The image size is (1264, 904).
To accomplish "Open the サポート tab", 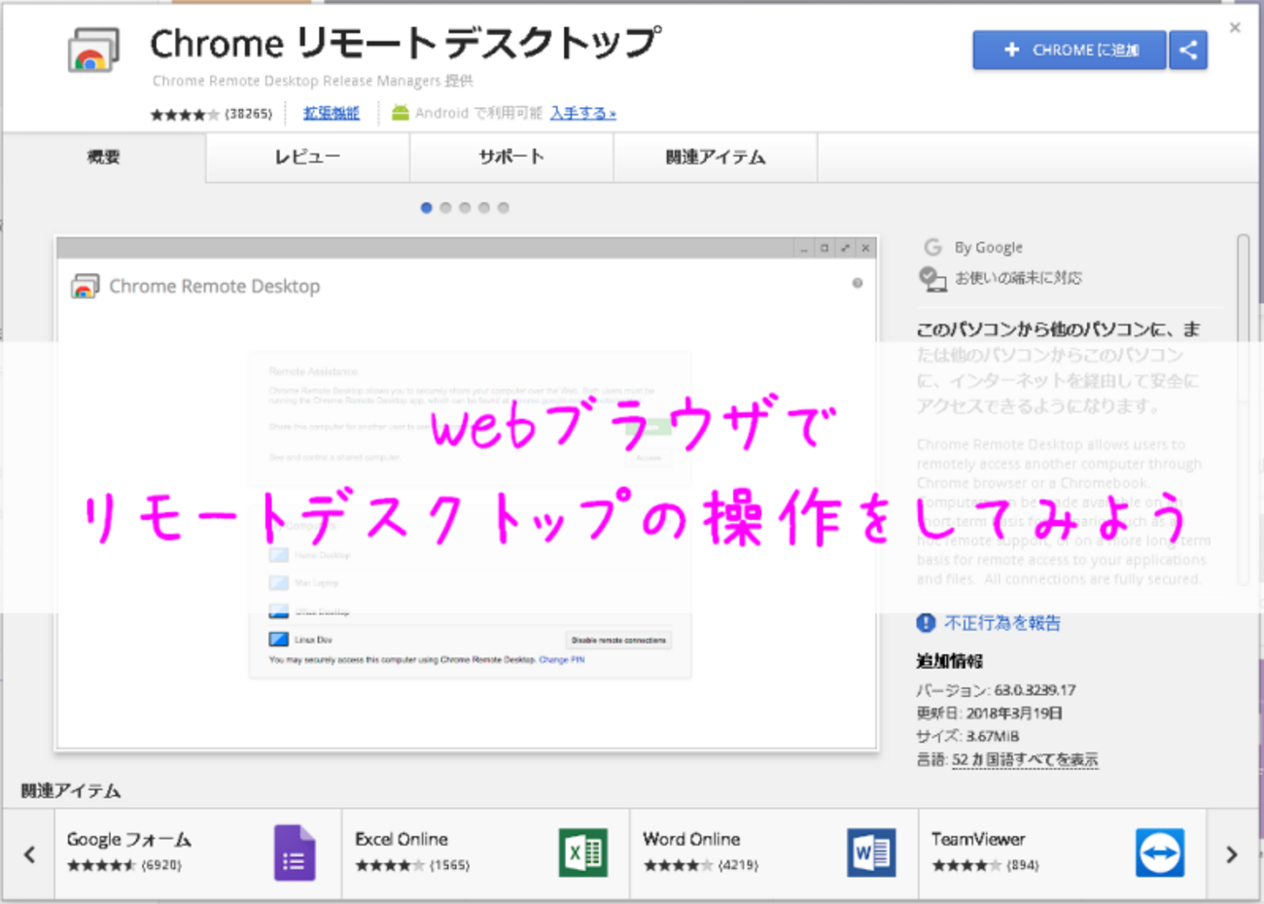I will pyautogui.click(x=511, y=157).
